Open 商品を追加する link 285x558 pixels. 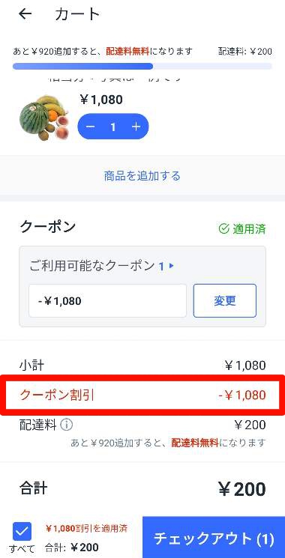pos(142,176)
